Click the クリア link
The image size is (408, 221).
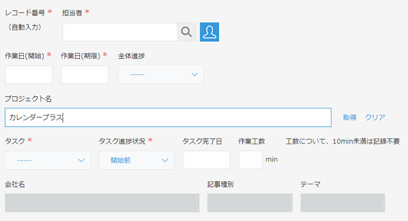[375, 118]
